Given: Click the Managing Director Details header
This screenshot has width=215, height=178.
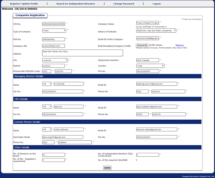Looking at the screenshot, I should (x=107, y=76).
